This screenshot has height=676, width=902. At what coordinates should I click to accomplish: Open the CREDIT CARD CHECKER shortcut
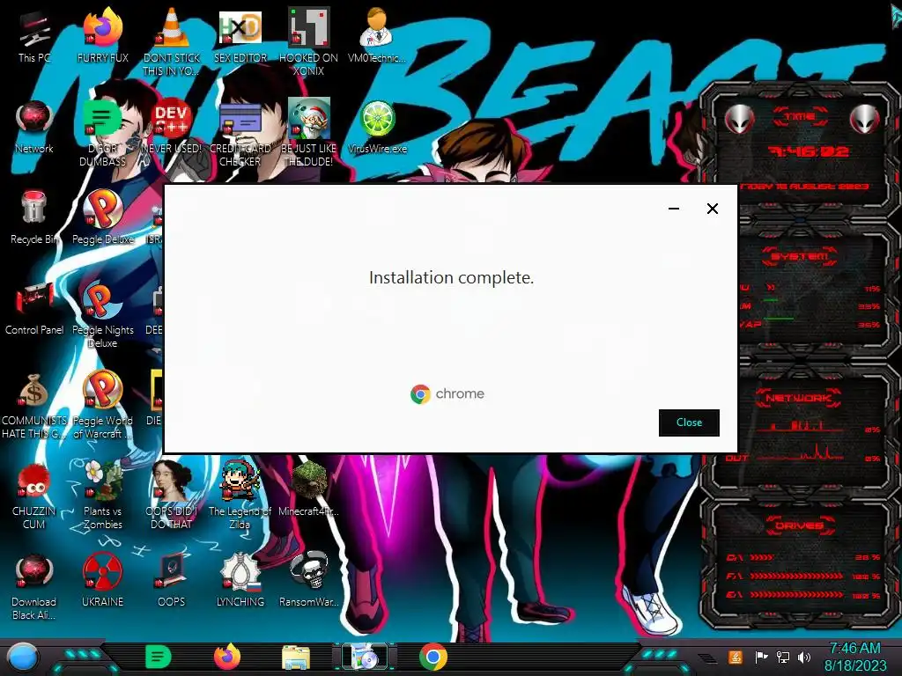pyautogui.click(x=240, y=134)
